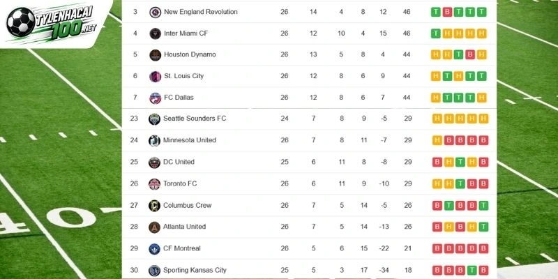Image resolution: width=558 pixels, height=279 pixels.
Task: Select the Minnesota United table row
Action: point(309,141)
